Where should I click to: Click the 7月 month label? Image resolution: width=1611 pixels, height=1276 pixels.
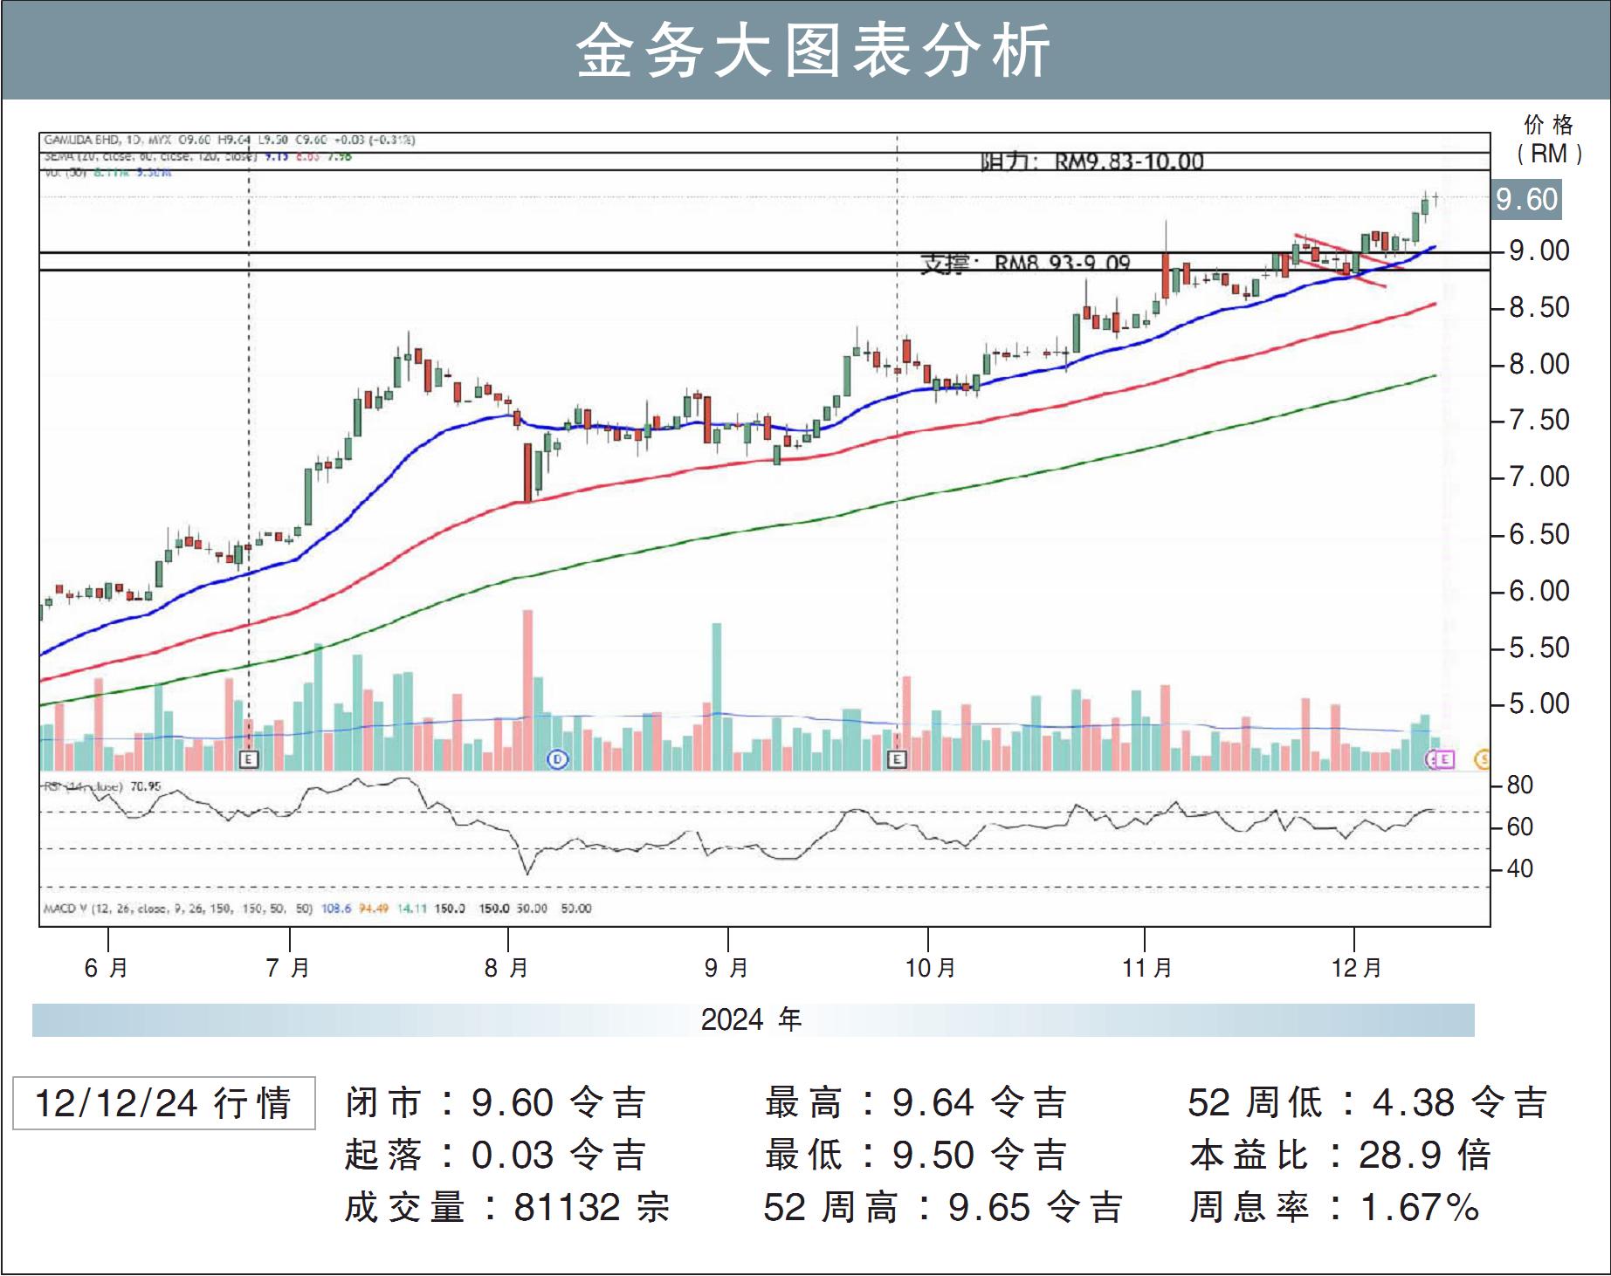(x=288, y=968)
